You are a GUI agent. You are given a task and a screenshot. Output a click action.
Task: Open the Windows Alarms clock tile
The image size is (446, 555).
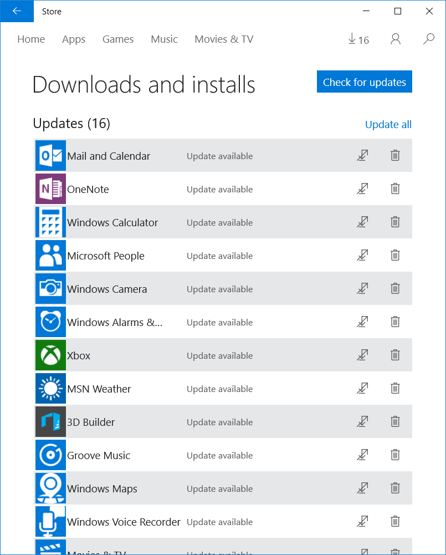[50, 322]
